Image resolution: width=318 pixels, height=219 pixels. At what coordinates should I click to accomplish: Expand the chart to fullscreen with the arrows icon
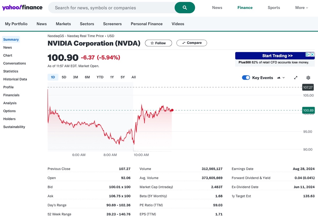click(x=295, y=77)
